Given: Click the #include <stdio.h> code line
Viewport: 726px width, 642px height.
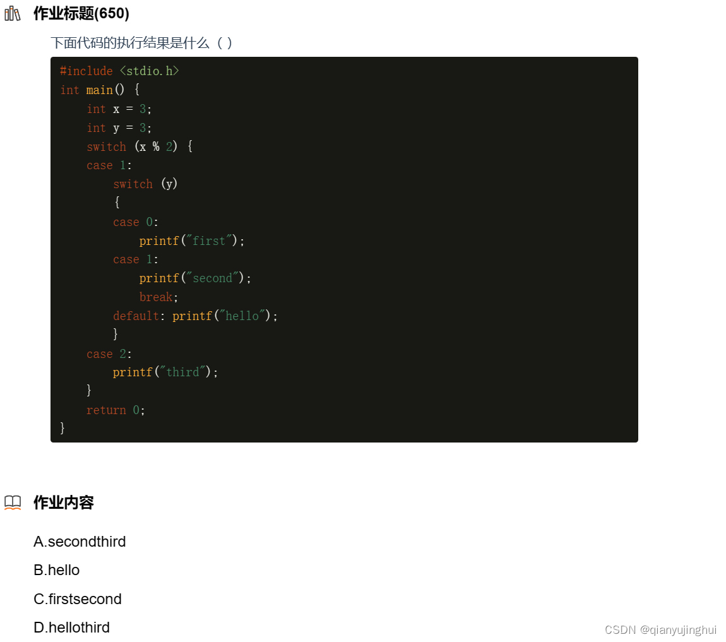Looking at the screenshot, I should pos(119,71).
